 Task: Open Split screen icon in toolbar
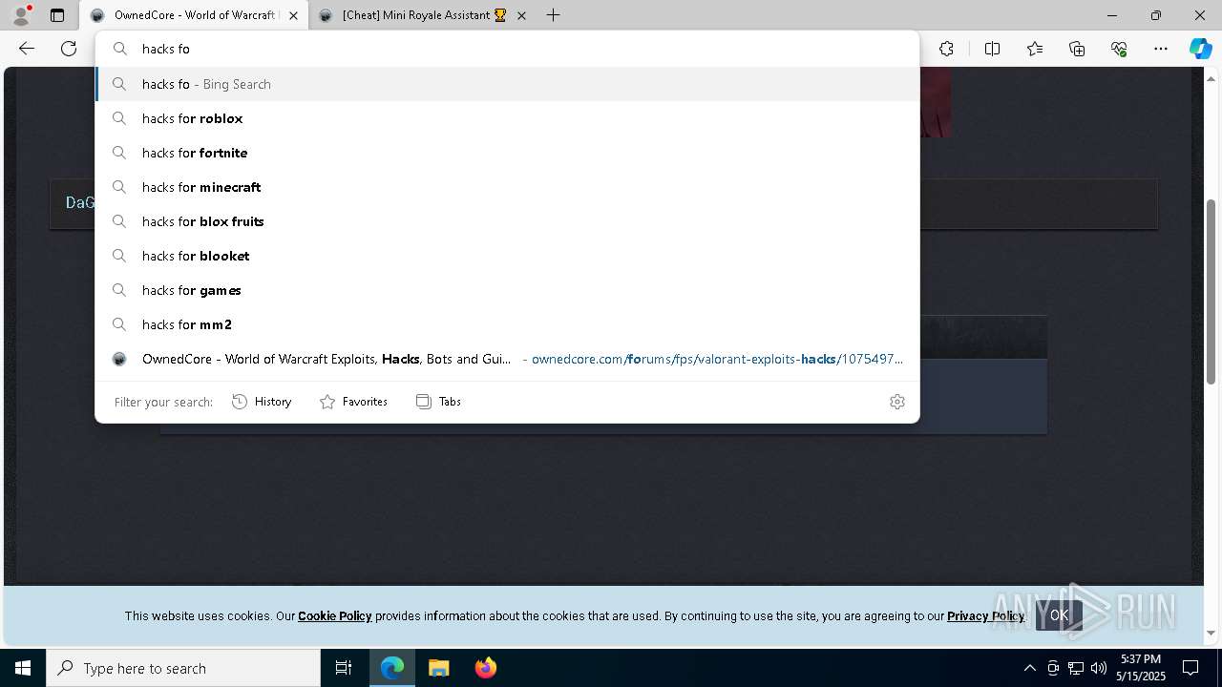(x=992, y=49)
